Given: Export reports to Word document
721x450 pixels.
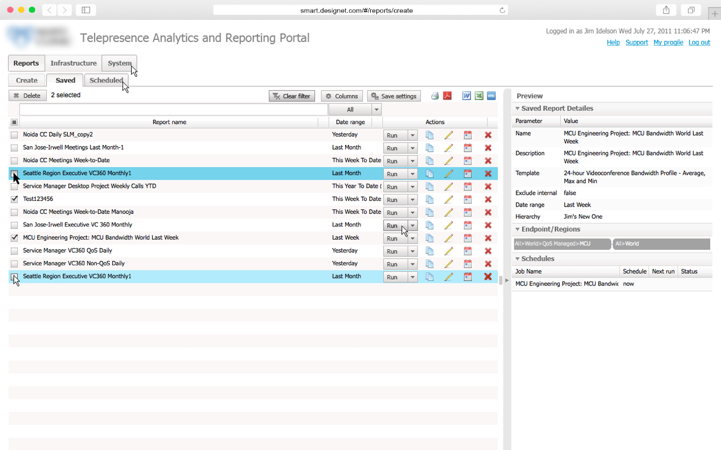Looking at the screenshot, I should pos(466,96).
